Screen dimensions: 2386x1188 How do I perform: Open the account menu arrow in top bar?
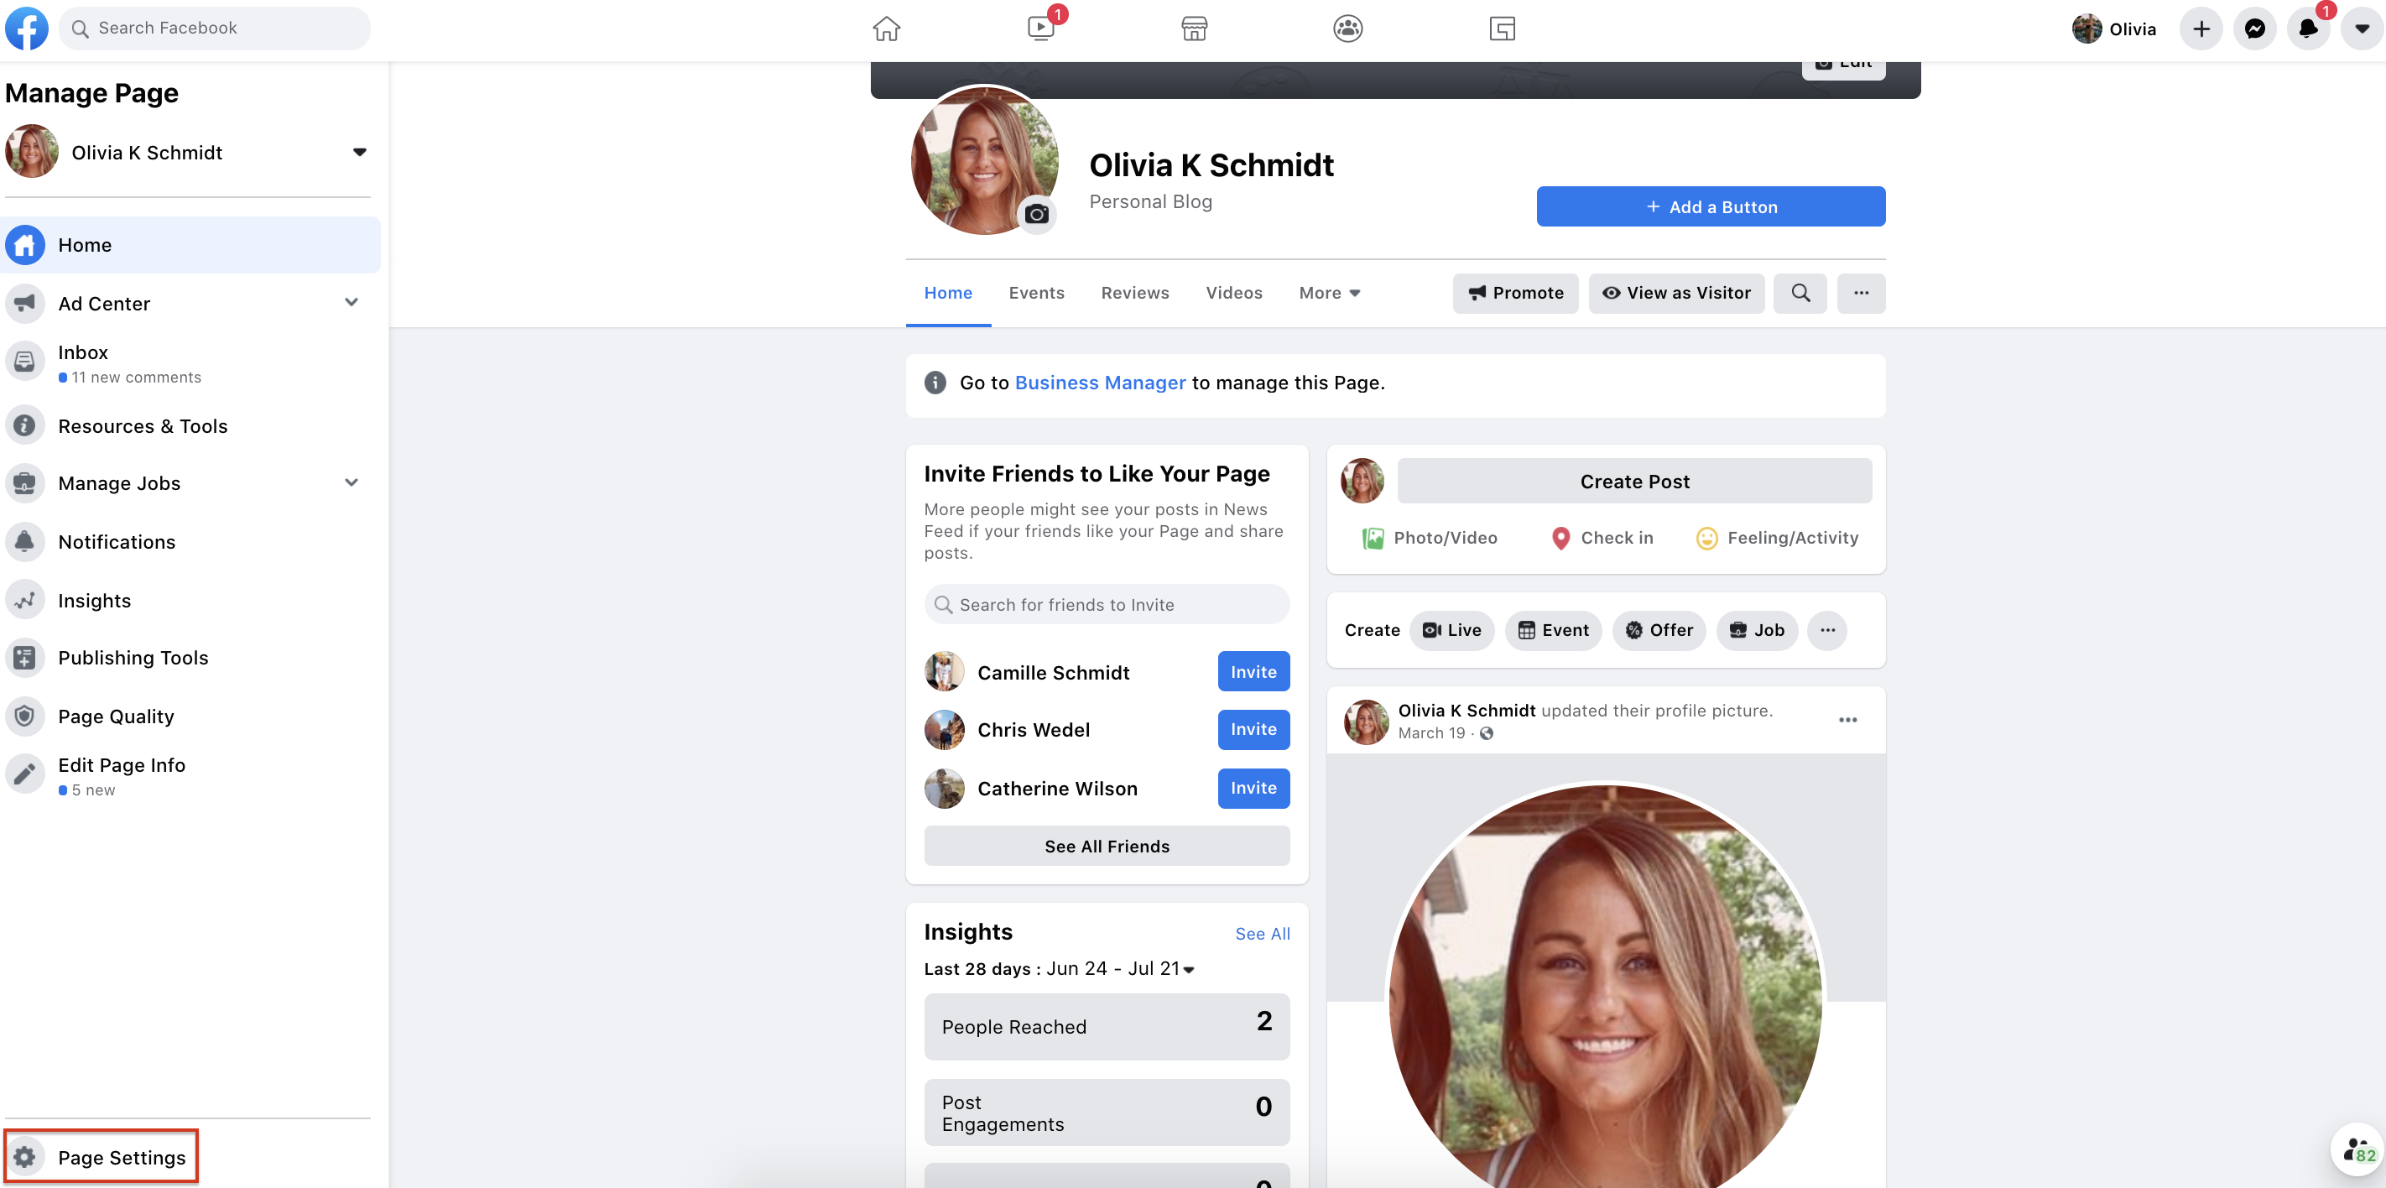2362,29
